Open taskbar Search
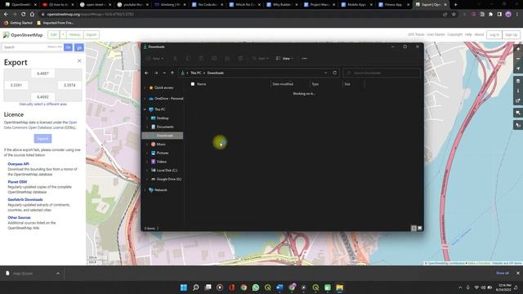 point(196,287)
